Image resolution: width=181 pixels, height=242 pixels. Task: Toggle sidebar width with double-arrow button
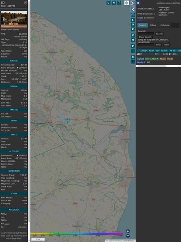[x=138, y=3]
